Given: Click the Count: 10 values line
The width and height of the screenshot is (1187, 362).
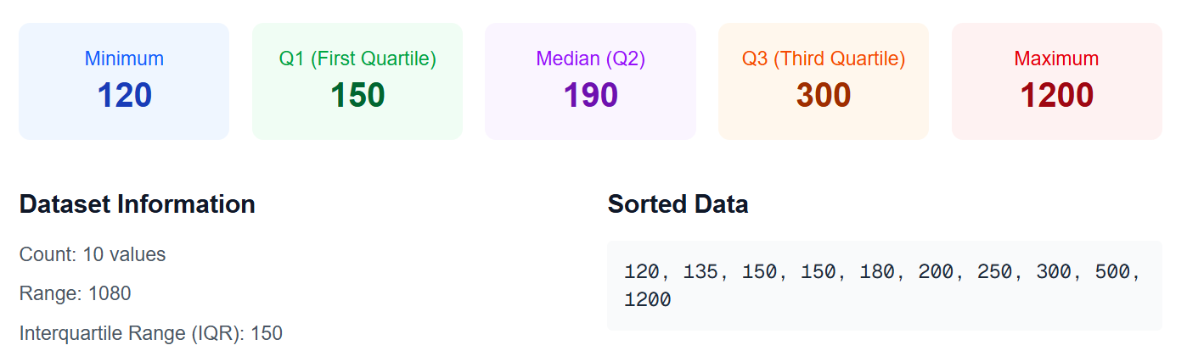Looking at the screenshot, I should pyautogui.click(x=93, y=254).
